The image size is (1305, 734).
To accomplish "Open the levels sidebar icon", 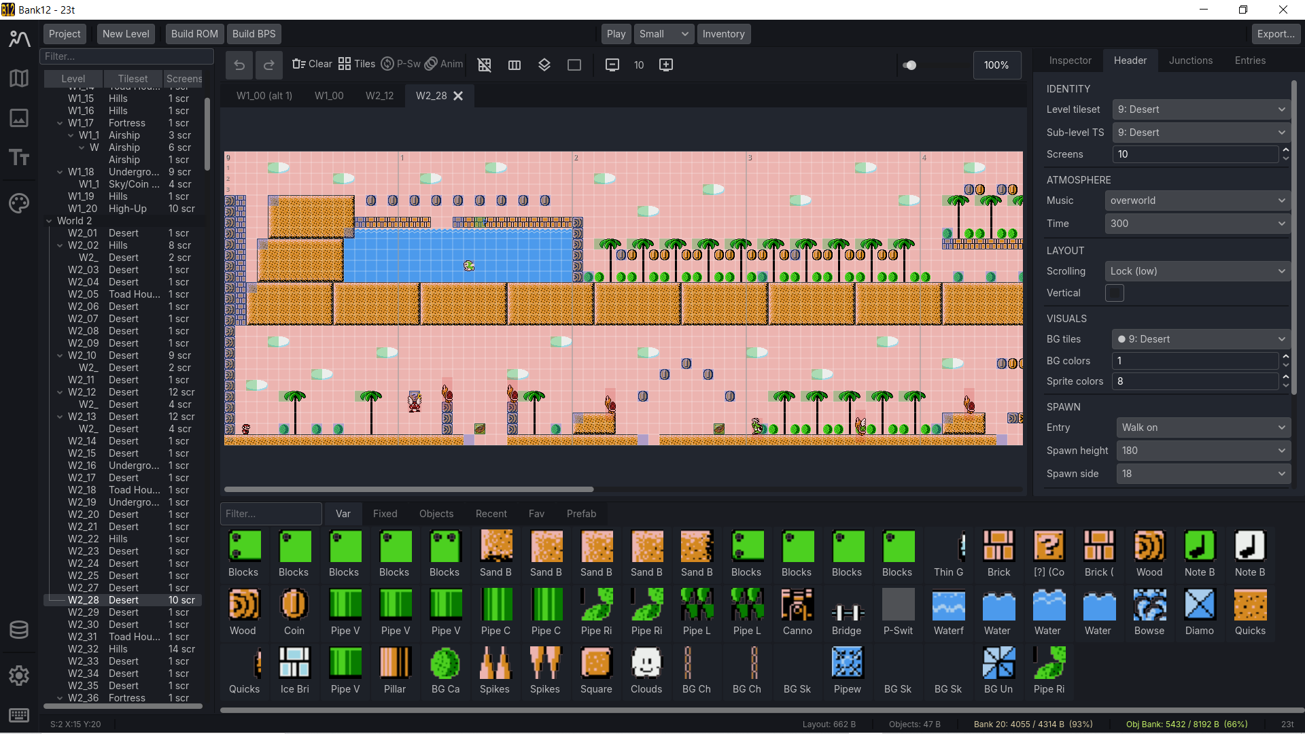I will click(x=19, y=39).
